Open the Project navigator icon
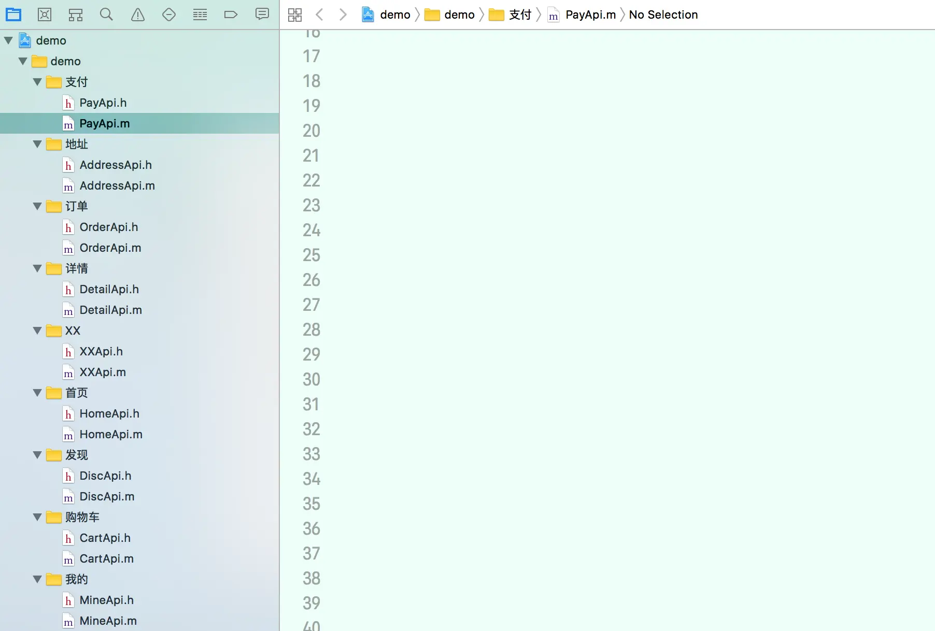935x631 pixels. point(13,15)
